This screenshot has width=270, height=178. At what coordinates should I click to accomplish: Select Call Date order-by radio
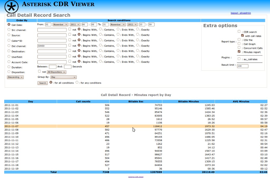click(9, 25)
